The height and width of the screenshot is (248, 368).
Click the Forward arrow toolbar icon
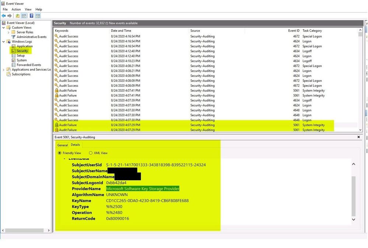[10, 16]
